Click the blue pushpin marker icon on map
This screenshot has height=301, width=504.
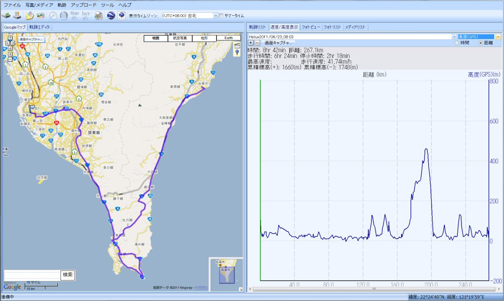click(237, 52)
